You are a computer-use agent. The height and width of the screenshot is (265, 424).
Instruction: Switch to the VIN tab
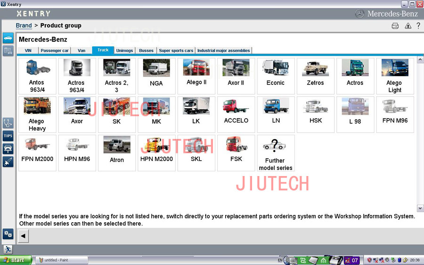[x=28, y=50]
